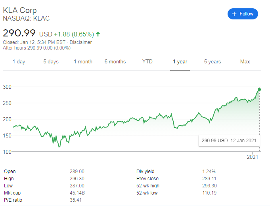Show the Max range chart
This screenshot has height=206, width=270.
coord(245,62)
